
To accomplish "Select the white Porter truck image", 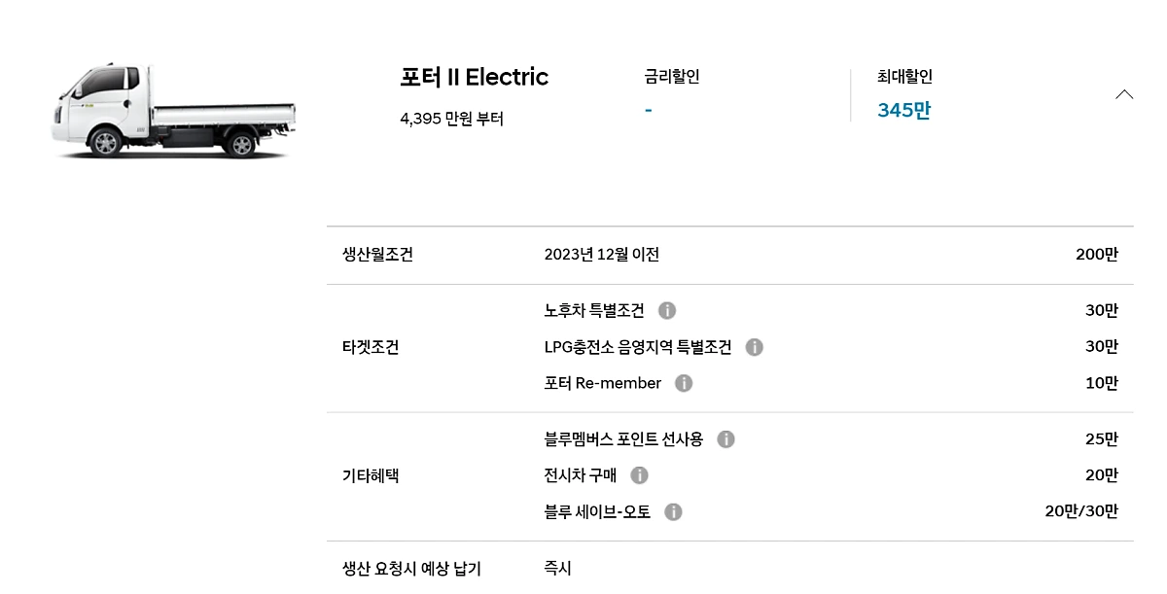I will [x=173, y=110].
